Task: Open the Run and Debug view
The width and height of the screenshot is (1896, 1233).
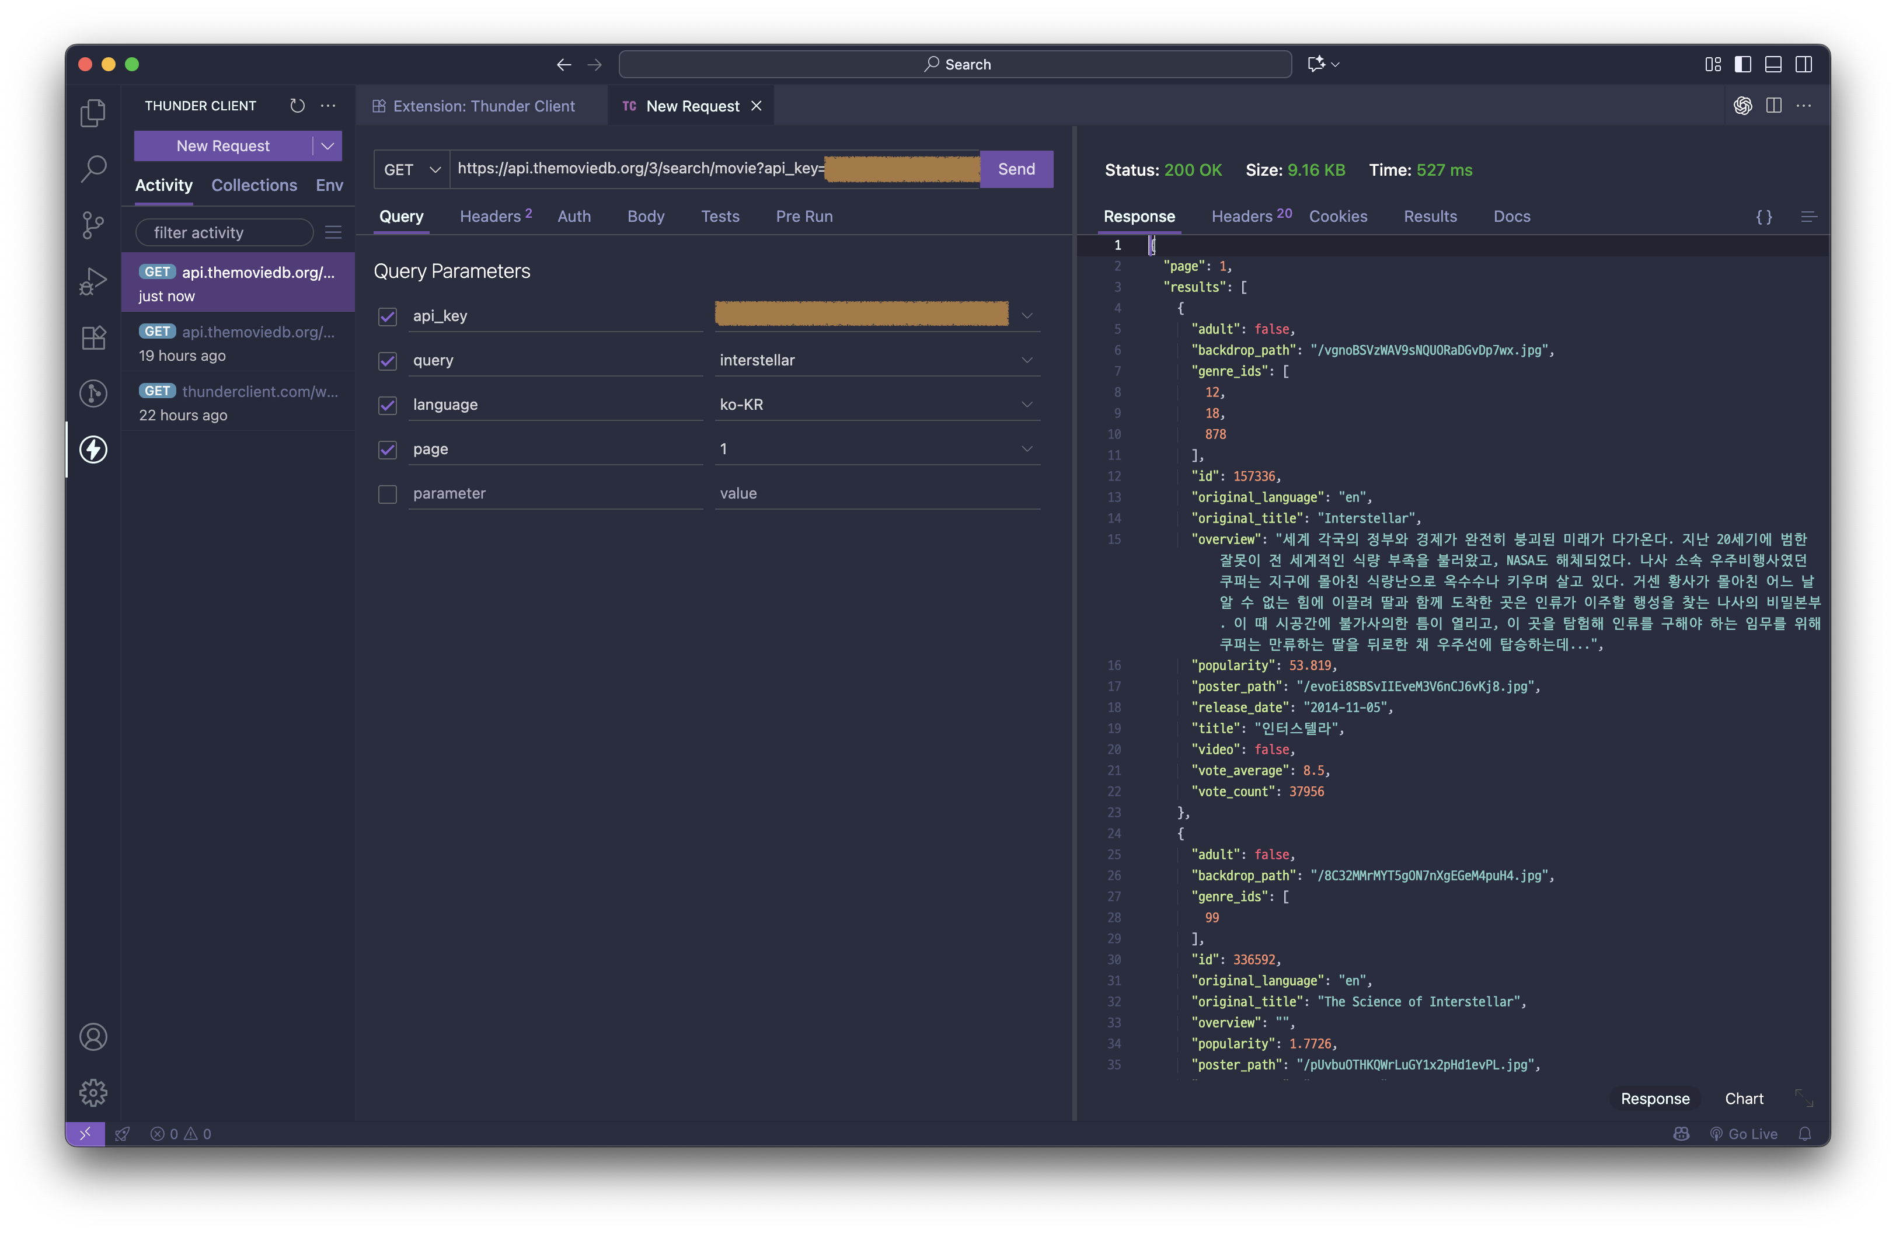Action: [x=93, y=281]
